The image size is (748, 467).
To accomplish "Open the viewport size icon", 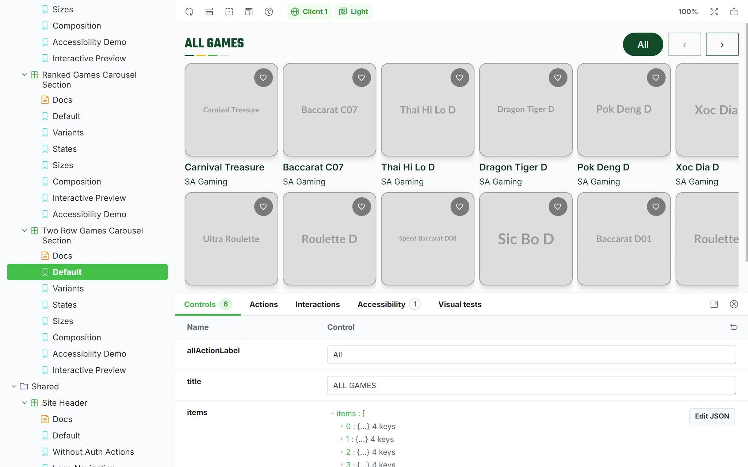I will (x=249, y=12).
